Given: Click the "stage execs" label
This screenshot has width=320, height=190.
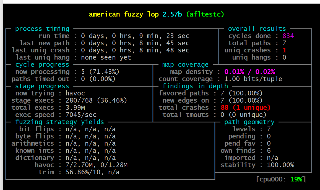Looking at the screenshot, I should coord(33,100).
